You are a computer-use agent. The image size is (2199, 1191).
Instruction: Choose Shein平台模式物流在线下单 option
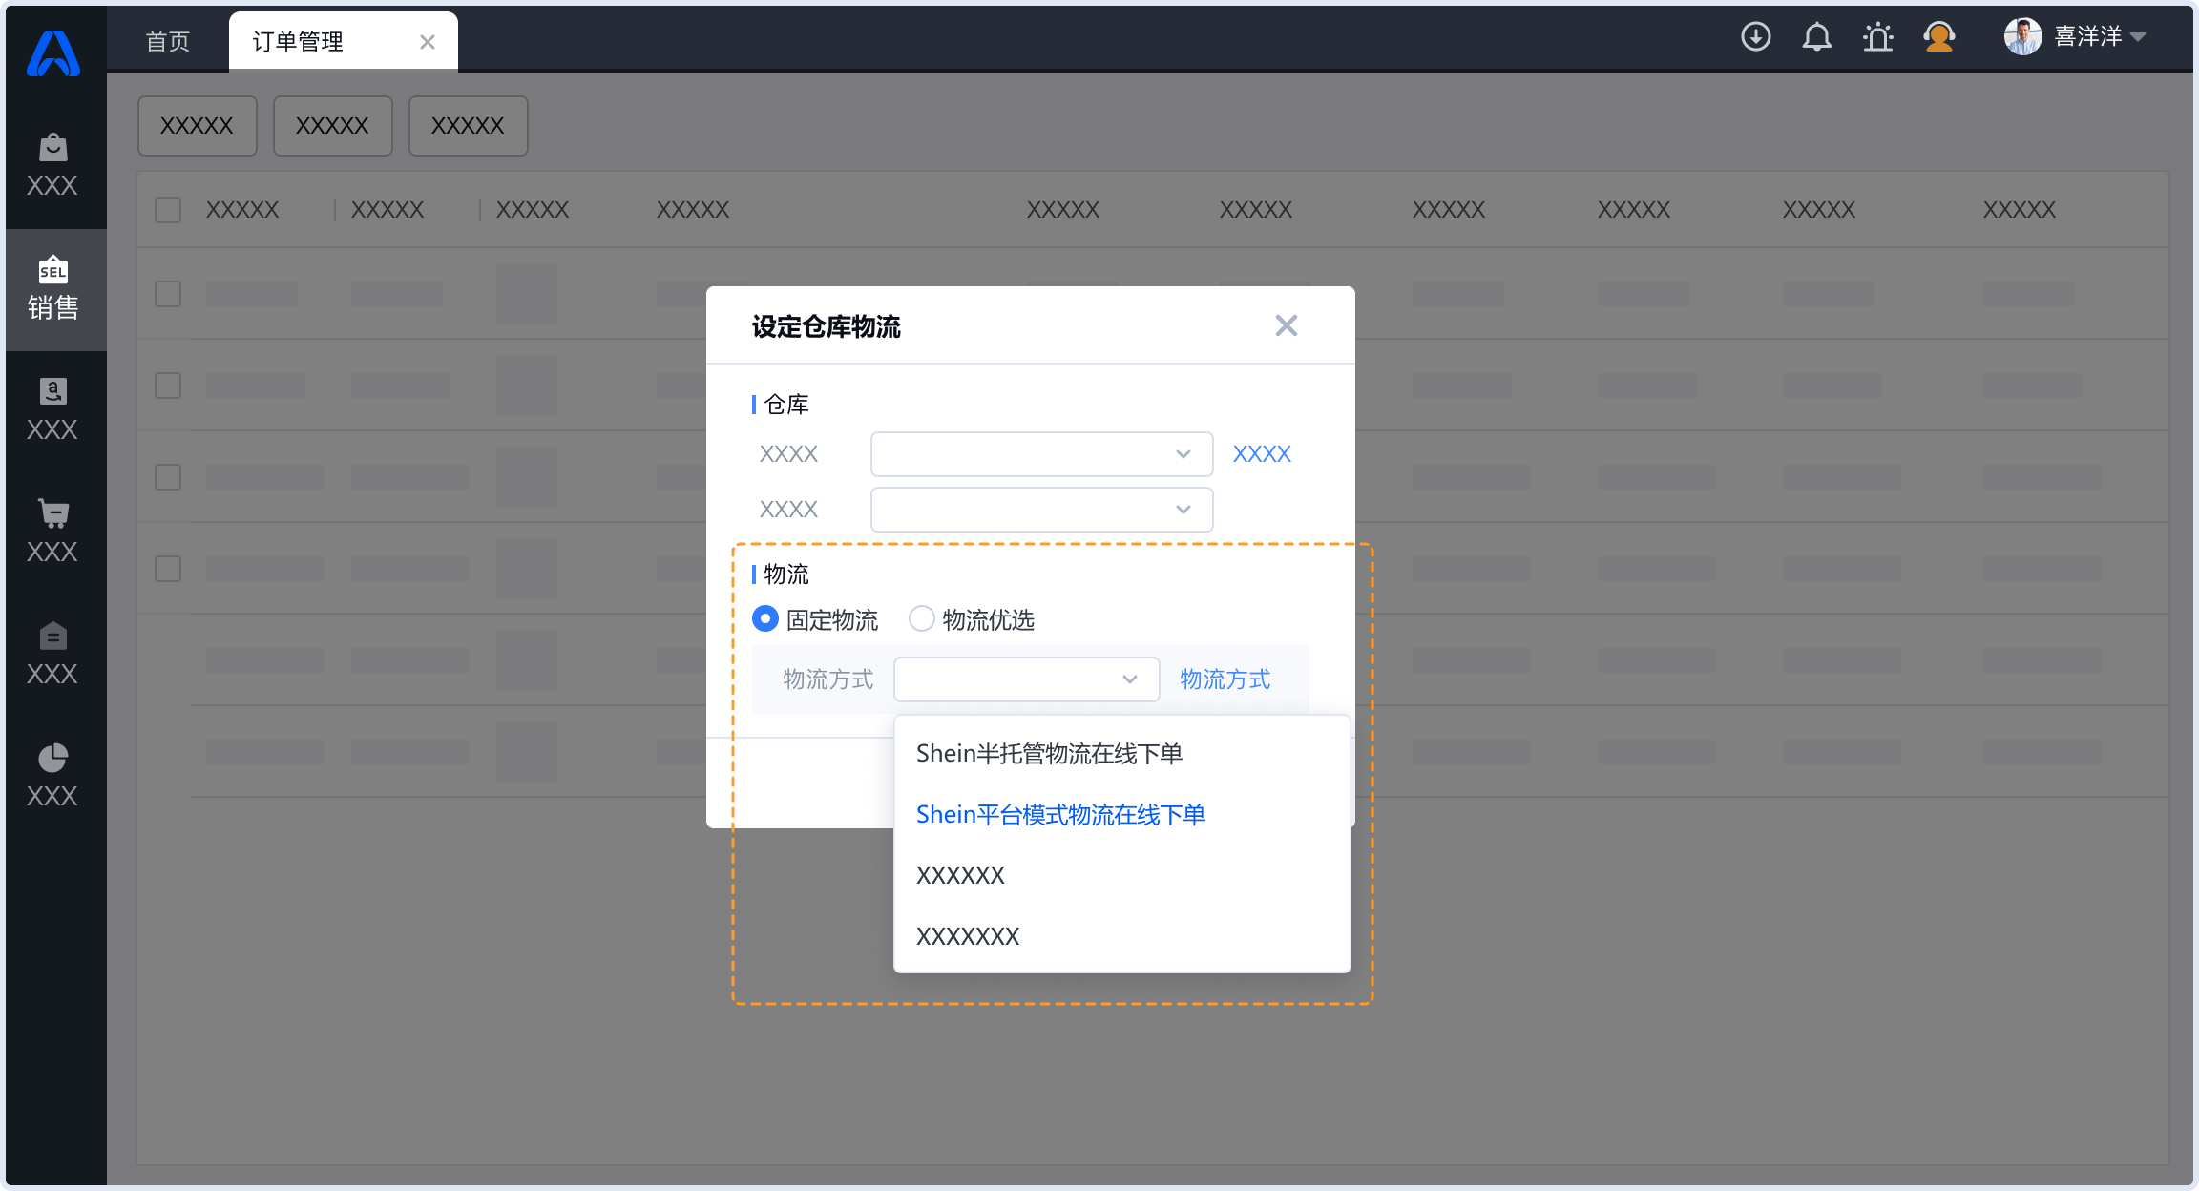coord(1060,815)
